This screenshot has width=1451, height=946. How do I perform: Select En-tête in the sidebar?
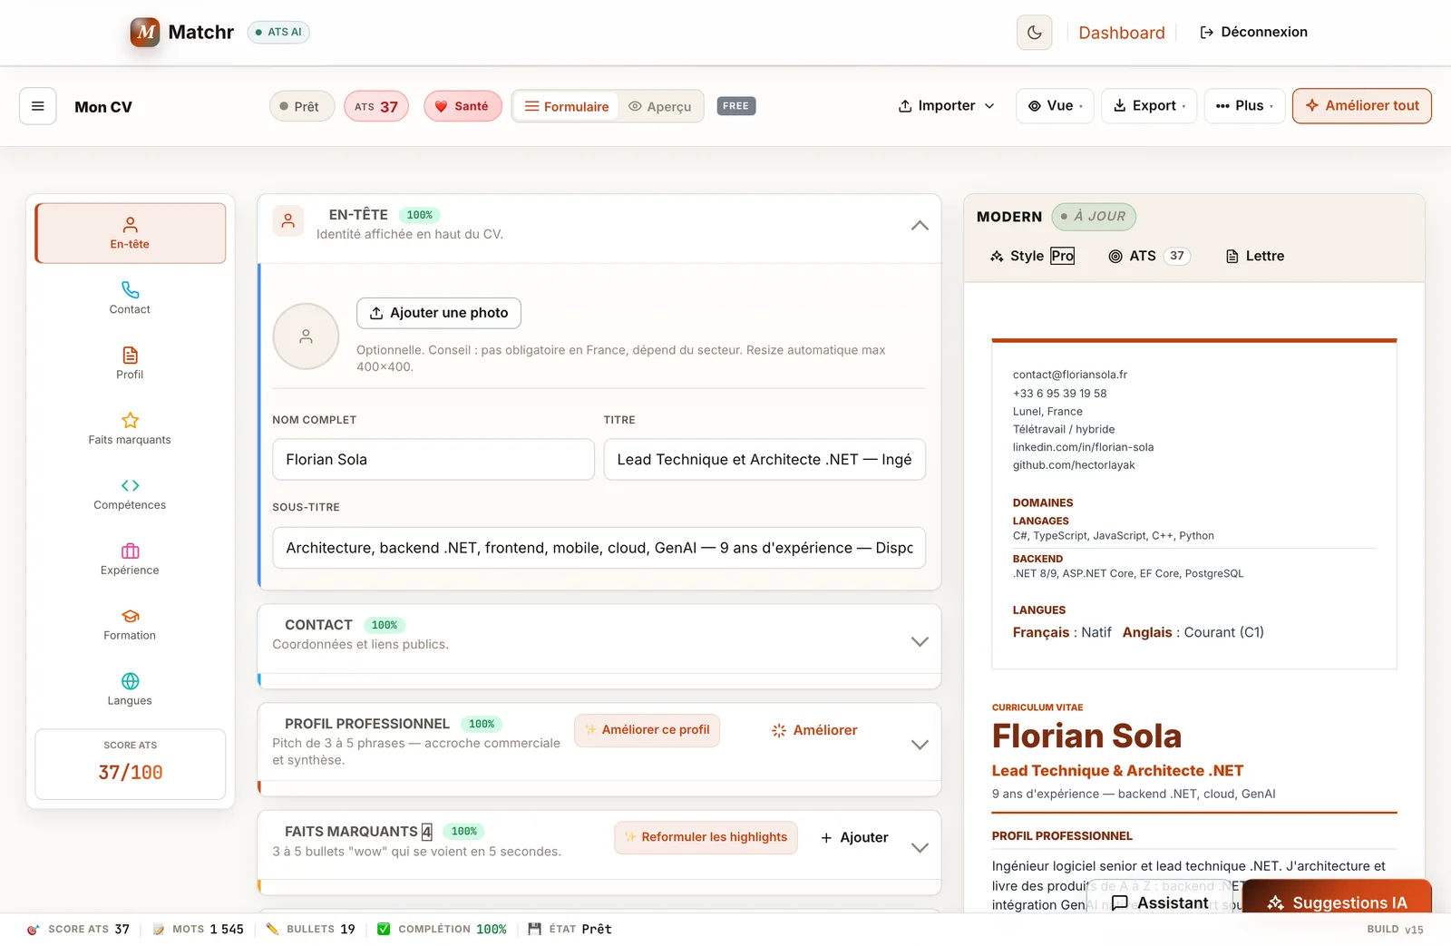(x=130, y=233)
